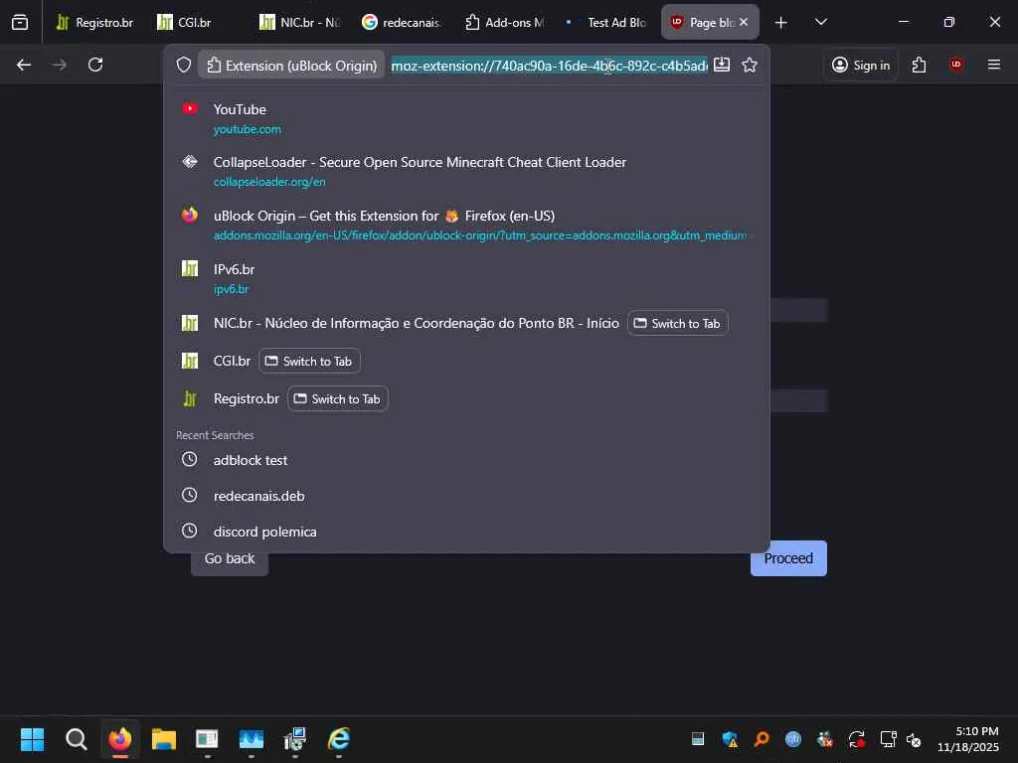Open the ipv6.br link
Viewport: 1018px width, 763px height.
click(x=231, y=289)
